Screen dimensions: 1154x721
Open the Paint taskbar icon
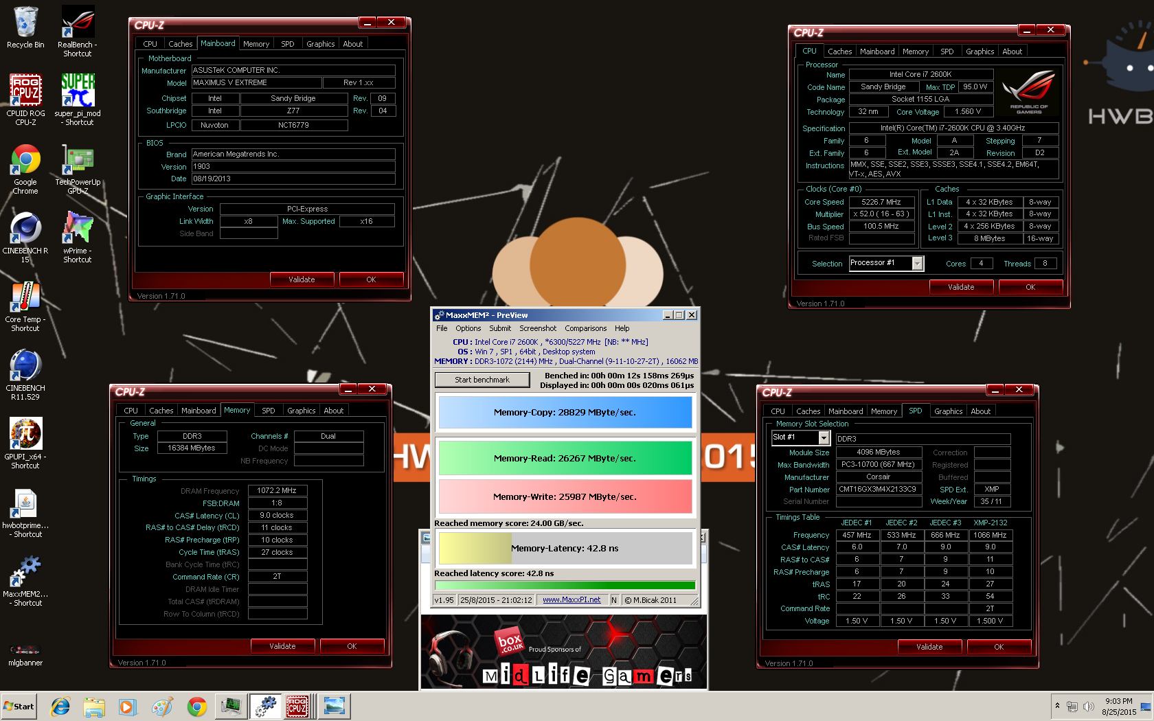[x=162, y=707]
